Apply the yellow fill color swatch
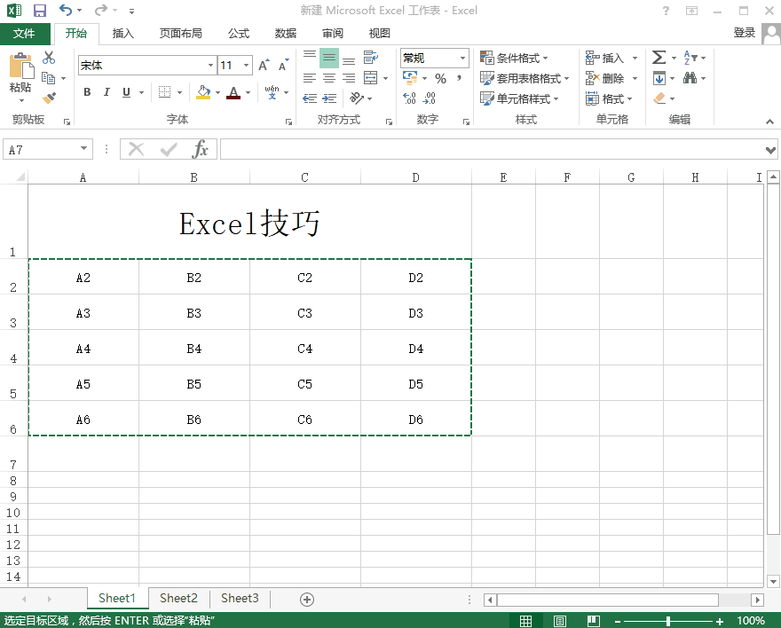 point(203,92)
